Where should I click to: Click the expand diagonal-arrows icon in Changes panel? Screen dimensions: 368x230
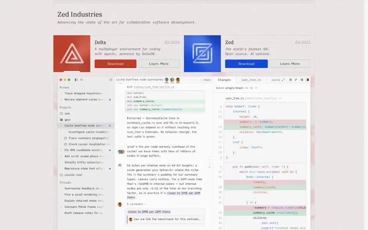click(283, 80)
